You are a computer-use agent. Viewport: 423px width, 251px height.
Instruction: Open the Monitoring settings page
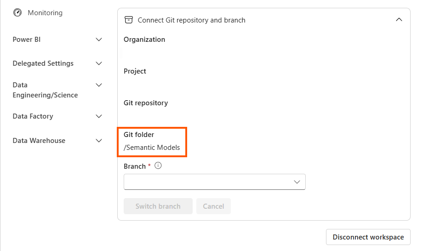[45, 13]
